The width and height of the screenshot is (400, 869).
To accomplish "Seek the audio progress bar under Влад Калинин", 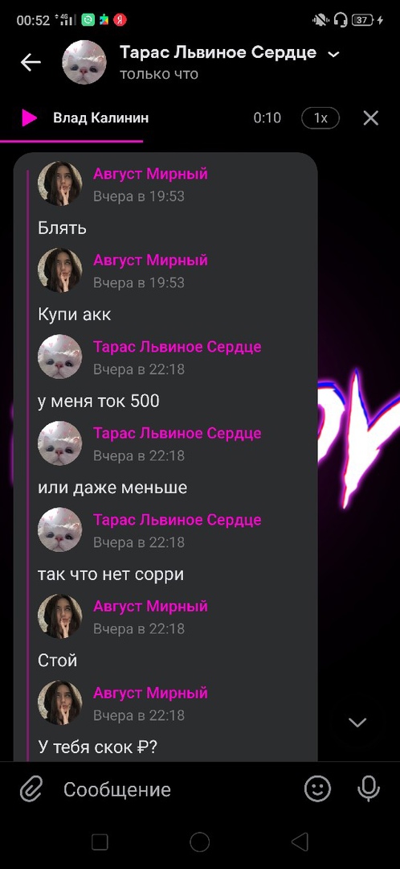I will [x=200, y=142].
